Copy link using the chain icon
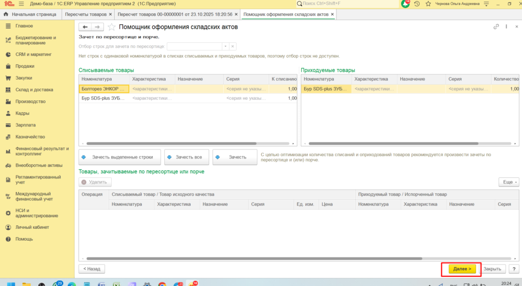Image resolution: width=522 pixels, height=286 pixels. coord(496,27)
